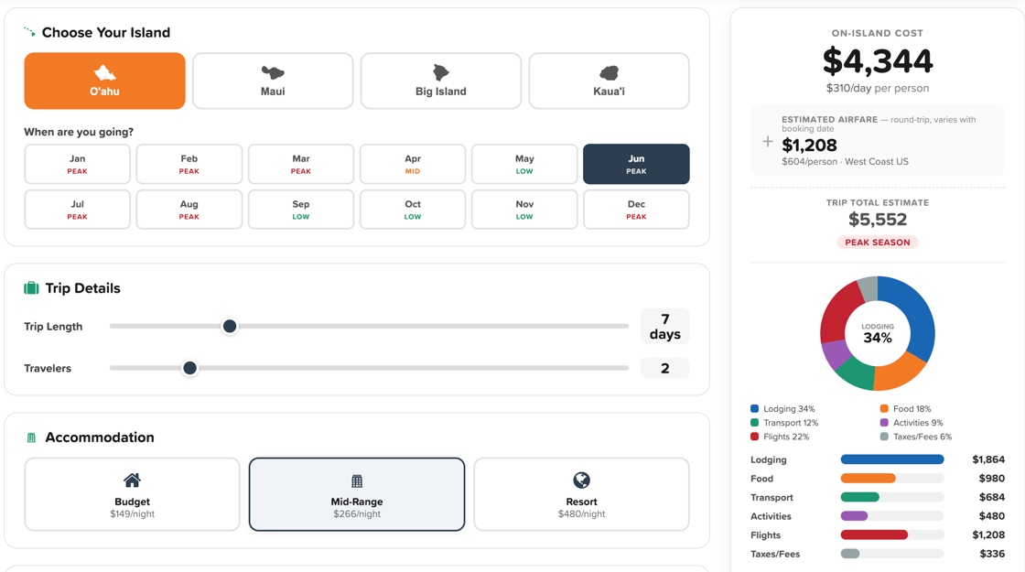Click the $5,552 trip total estimate

(878, 220)
